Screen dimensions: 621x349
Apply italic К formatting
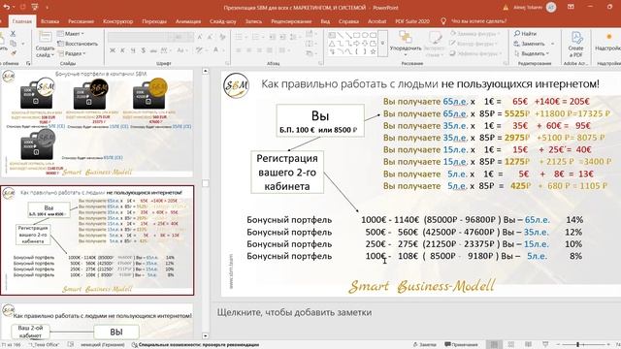point(122,50)
